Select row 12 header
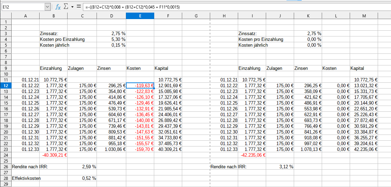This screenshot has width=391, height=187. point(5,85)
